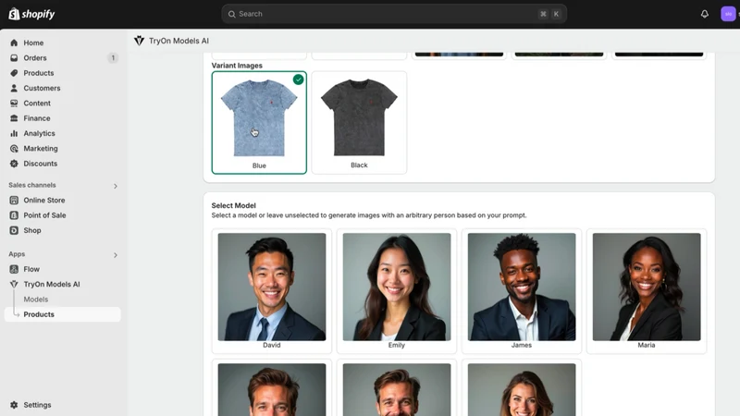This screenshot has width=740, height=416.
Task: Click the Orders icon in sidebar
Action: pos(14,58)
